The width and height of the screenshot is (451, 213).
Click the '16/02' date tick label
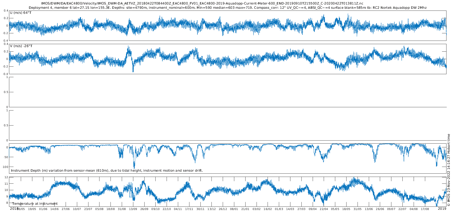268,209
